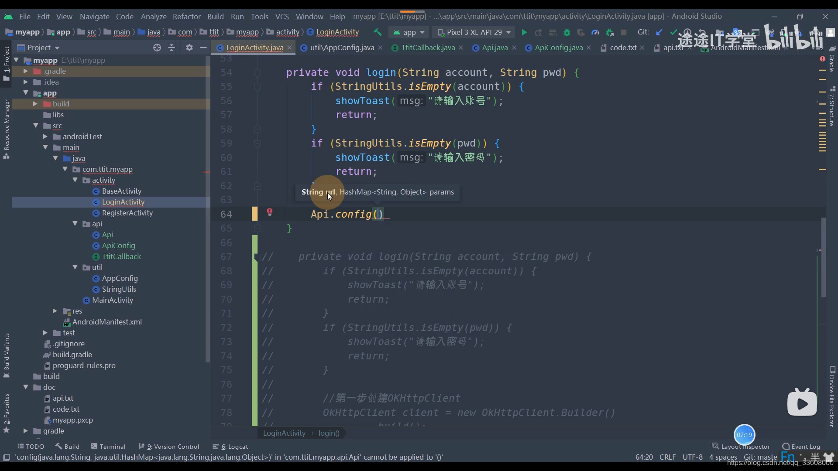
Task: Click the Stop square icon
Action: (624, 32)
